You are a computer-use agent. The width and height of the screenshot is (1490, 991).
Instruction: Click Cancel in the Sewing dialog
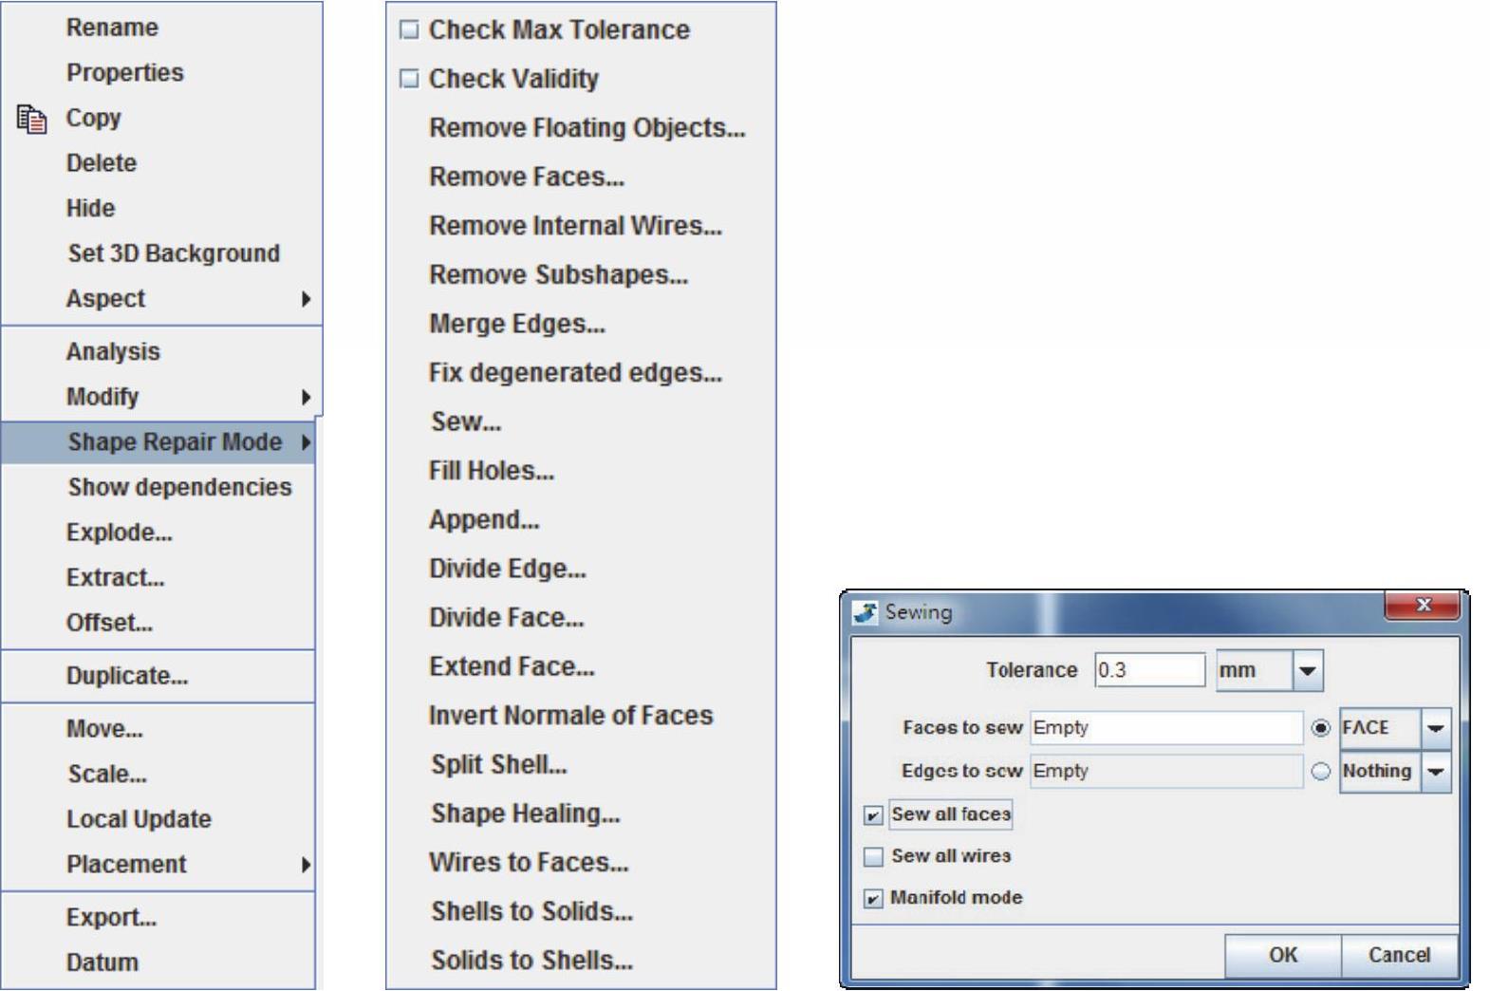click(1399, 955)
